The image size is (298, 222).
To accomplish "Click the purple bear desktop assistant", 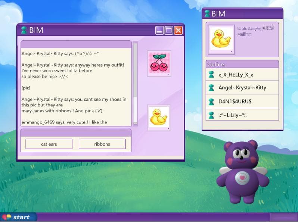I will point(243,172).
